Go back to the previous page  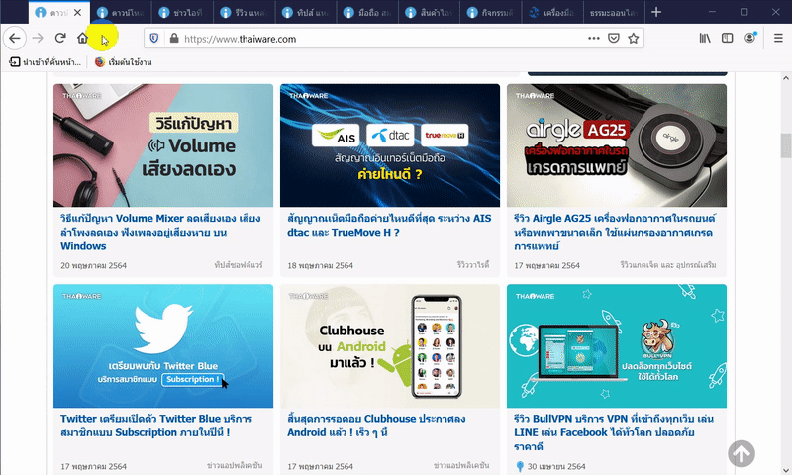(x=15, y=38)
